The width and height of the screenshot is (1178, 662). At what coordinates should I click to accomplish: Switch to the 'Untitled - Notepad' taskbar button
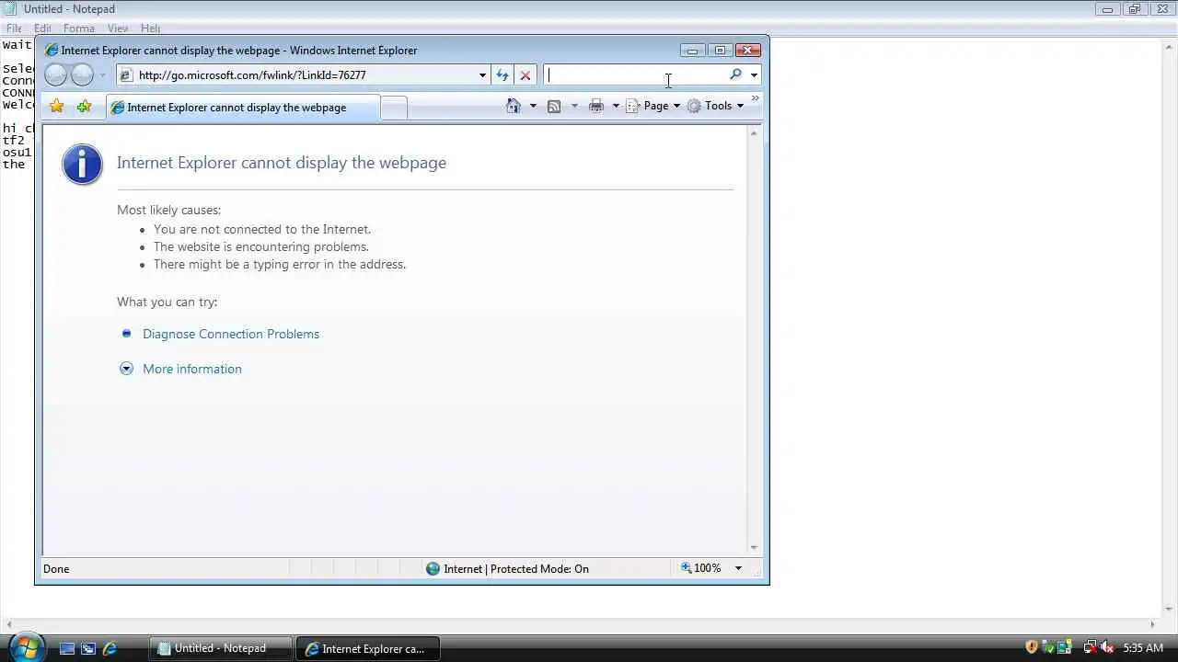(x=221, y=648)
